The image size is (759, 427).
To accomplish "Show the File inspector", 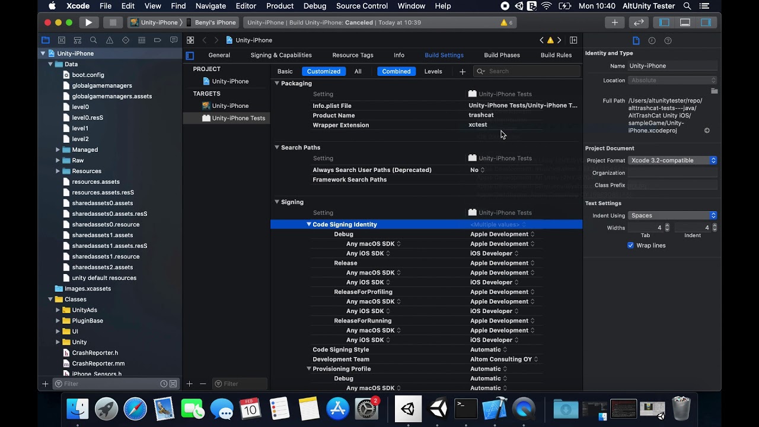I will tap(636, 40).
